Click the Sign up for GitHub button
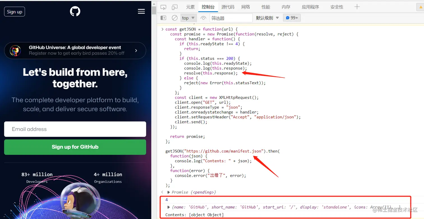The width and height of the screenshot is (424, 219). coord(75,147)
